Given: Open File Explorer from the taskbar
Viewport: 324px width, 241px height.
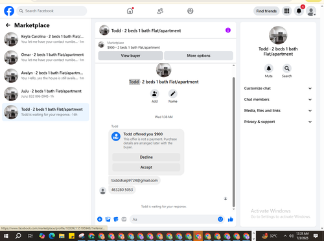Looking at the screenshot, I should pos(62,236).
